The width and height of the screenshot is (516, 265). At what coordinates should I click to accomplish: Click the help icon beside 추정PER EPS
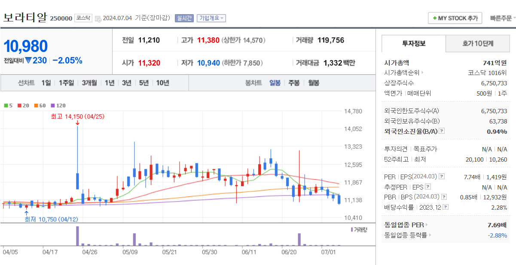(428, 187)
